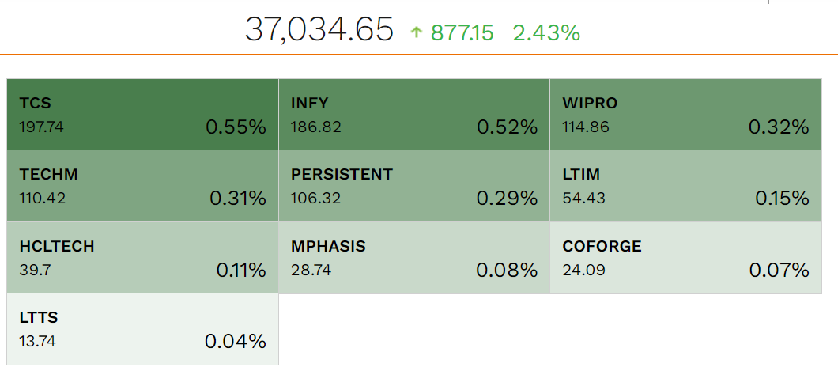Open the MPHASIS tile
838x371 pixels.
click(x=414, y=258)
